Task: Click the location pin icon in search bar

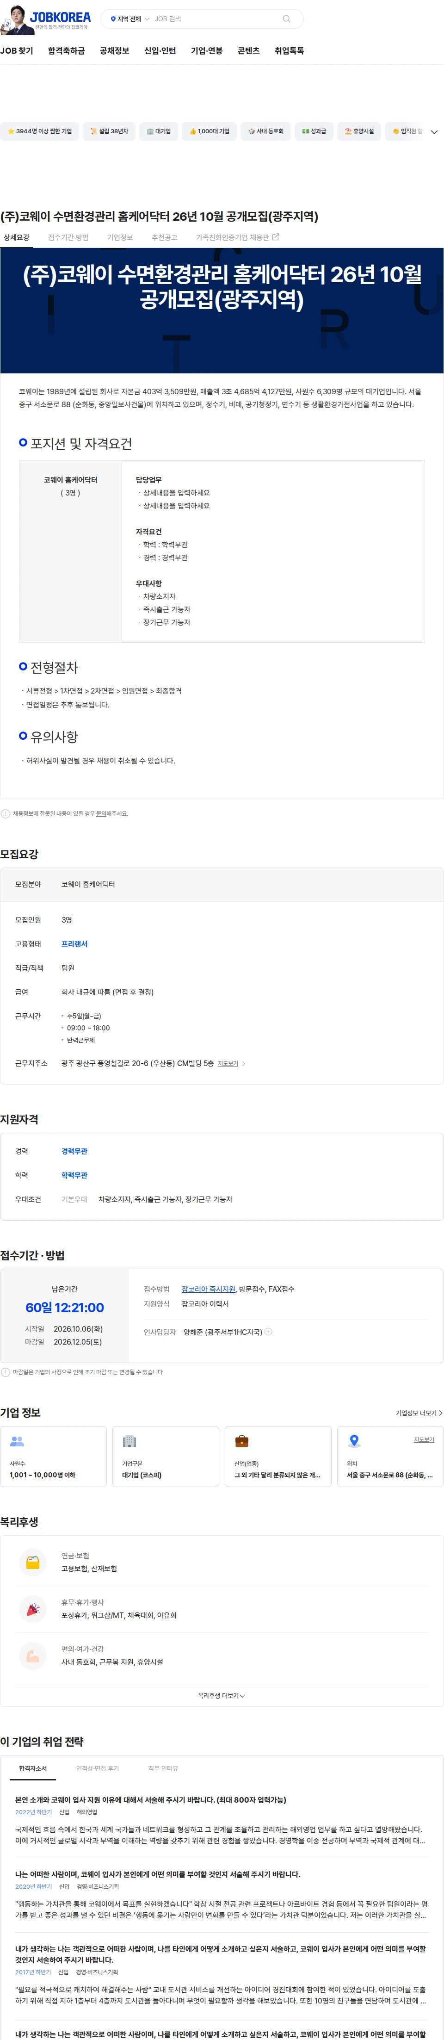Action: (x=113, y=19)
